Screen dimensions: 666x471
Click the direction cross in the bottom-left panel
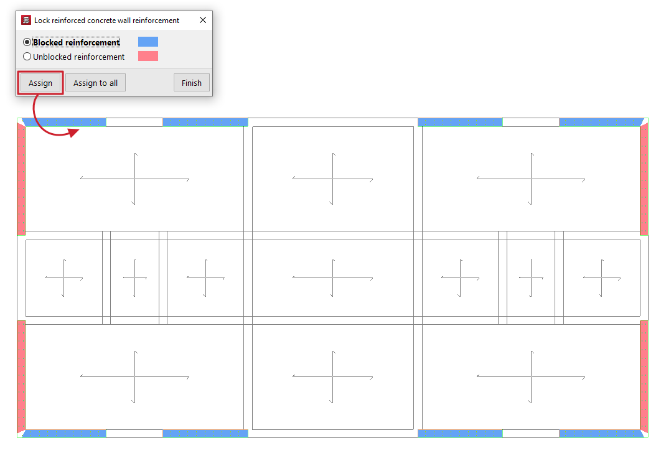point(135,376)
